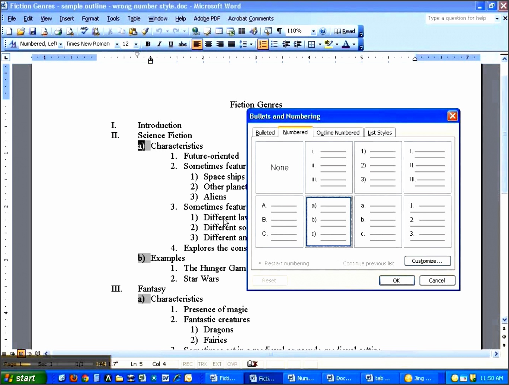Select the Restart numbering option
Viewport: 509px width, 385px height.
284,263
